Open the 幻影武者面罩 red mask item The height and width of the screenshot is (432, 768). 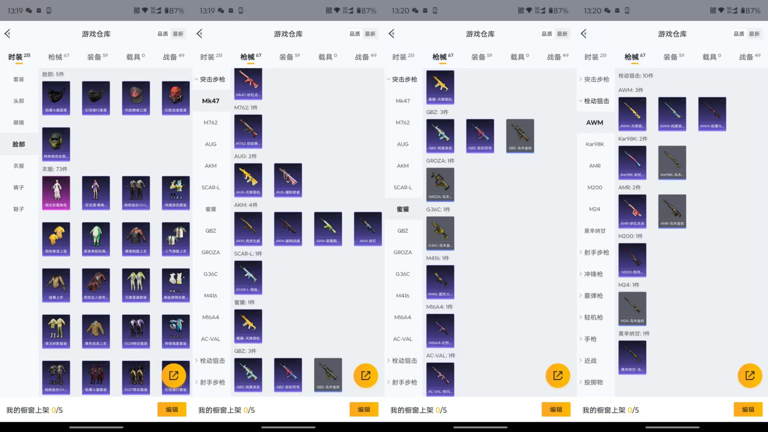[x=176, y=98]
